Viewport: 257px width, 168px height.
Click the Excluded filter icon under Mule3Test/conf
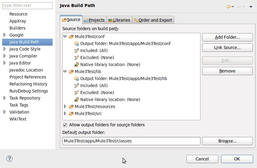click(77, 58)
